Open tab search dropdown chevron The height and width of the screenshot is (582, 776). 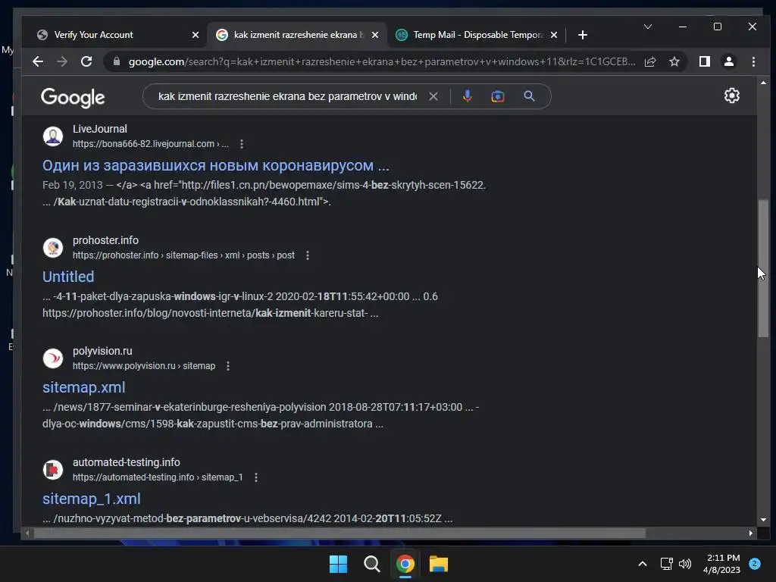648,27
